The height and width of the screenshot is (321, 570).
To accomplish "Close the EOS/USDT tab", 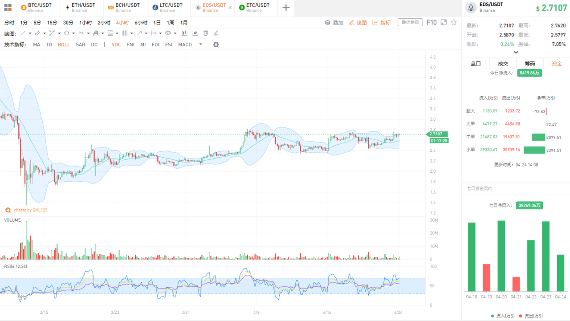I will pos(230,8).
